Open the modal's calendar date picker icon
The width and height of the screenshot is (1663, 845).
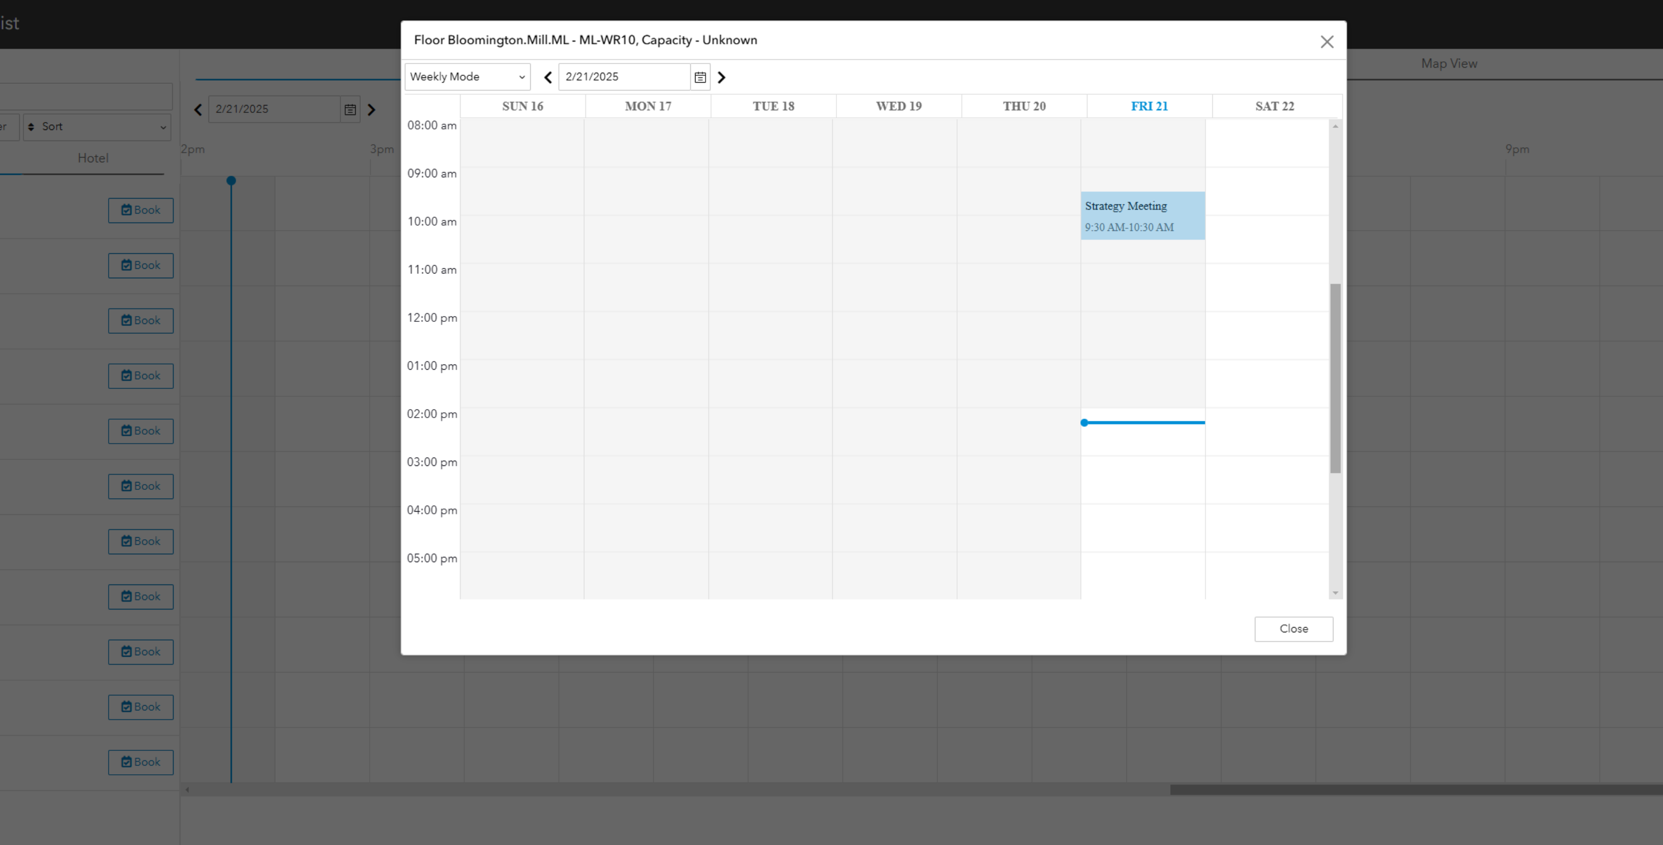(x=700, y=77)
